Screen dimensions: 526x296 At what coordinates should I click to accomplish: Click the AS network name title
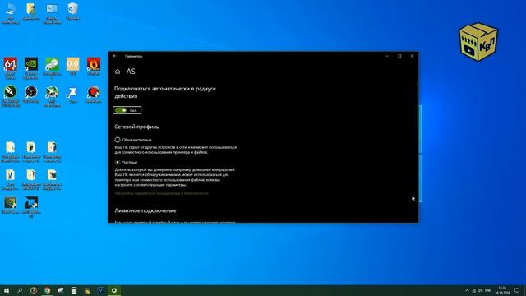click(x=131, y=72)
